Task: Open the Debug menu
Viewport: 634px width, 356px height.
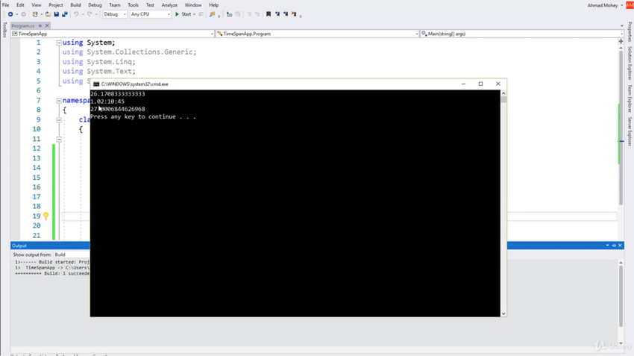Action: tap(95, 5)
